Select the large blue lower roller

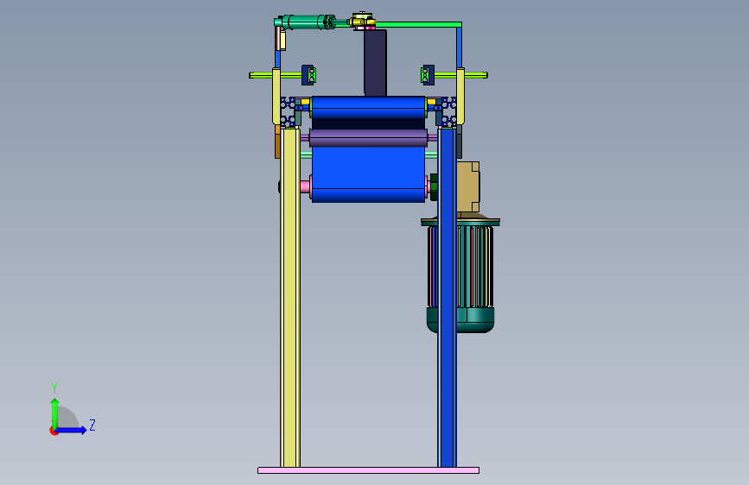point(368,174)
